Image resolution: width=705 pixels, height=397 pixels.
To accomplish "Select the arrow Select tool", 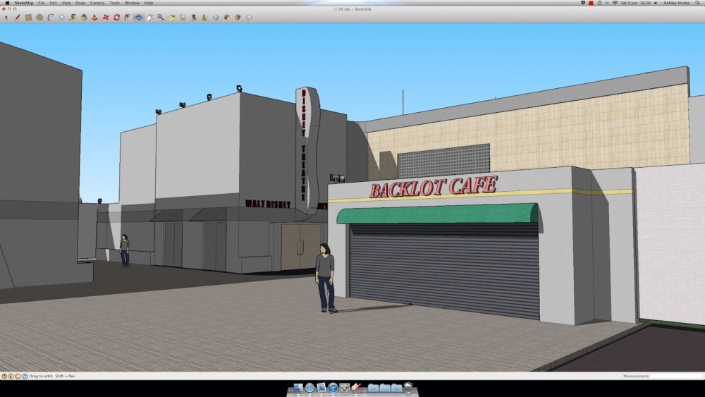I will pyautogui.click(x=6, y=17).
